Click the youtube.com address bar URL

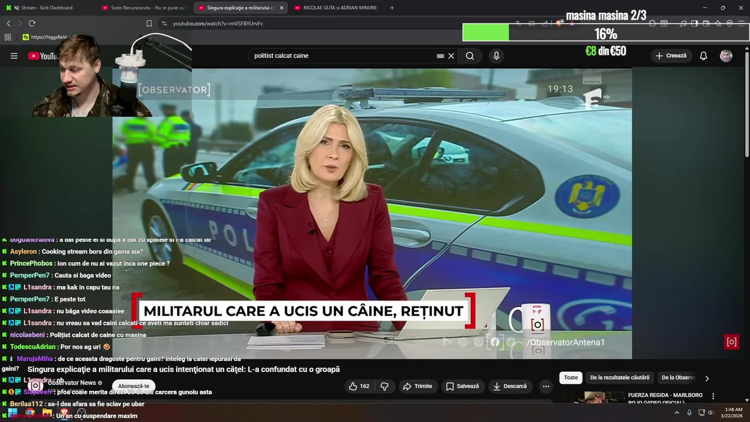coord(218,23)
